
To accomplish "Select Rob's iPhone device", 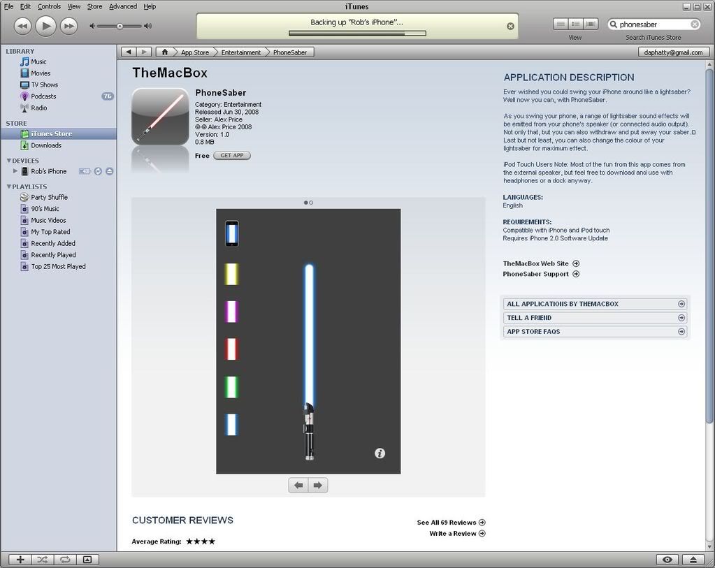I will pos(48,171).
